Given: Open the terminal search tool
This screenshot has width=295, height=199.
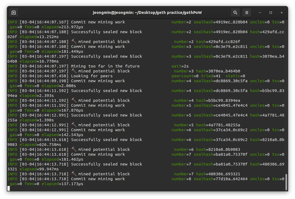Looking at the screenshot, I should click(x=235, y=13).
